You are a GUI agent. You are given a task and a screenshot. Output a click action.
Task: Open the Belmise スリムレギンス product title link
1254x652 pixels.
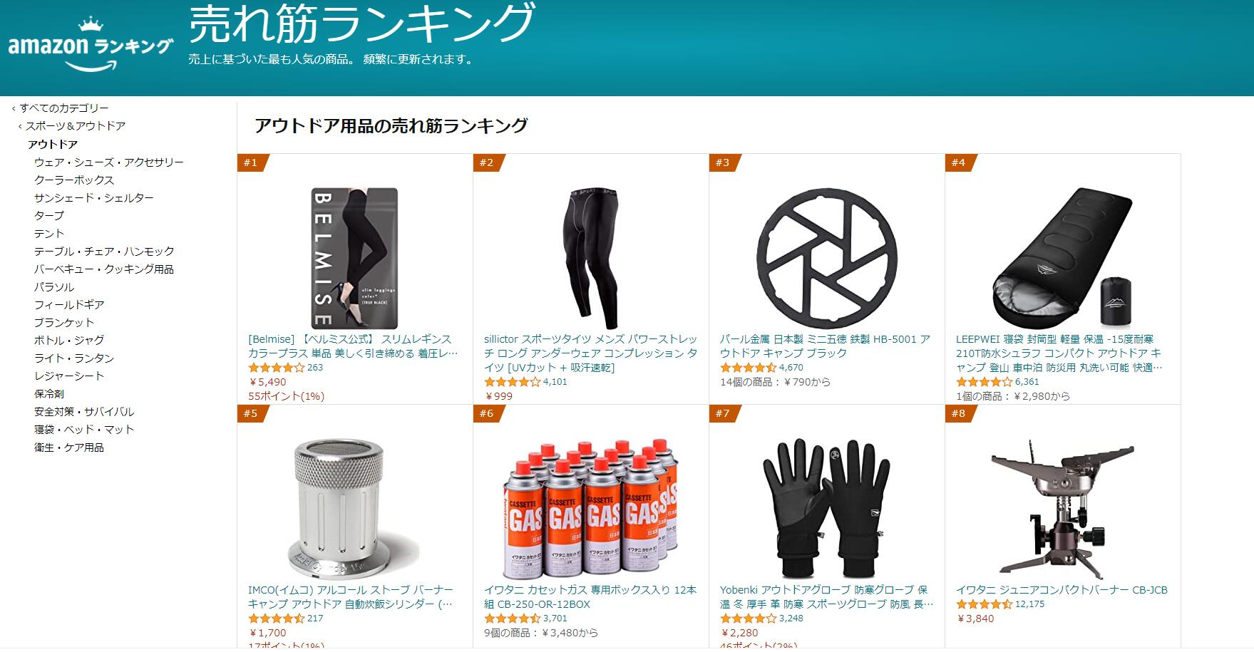point(353,346)
